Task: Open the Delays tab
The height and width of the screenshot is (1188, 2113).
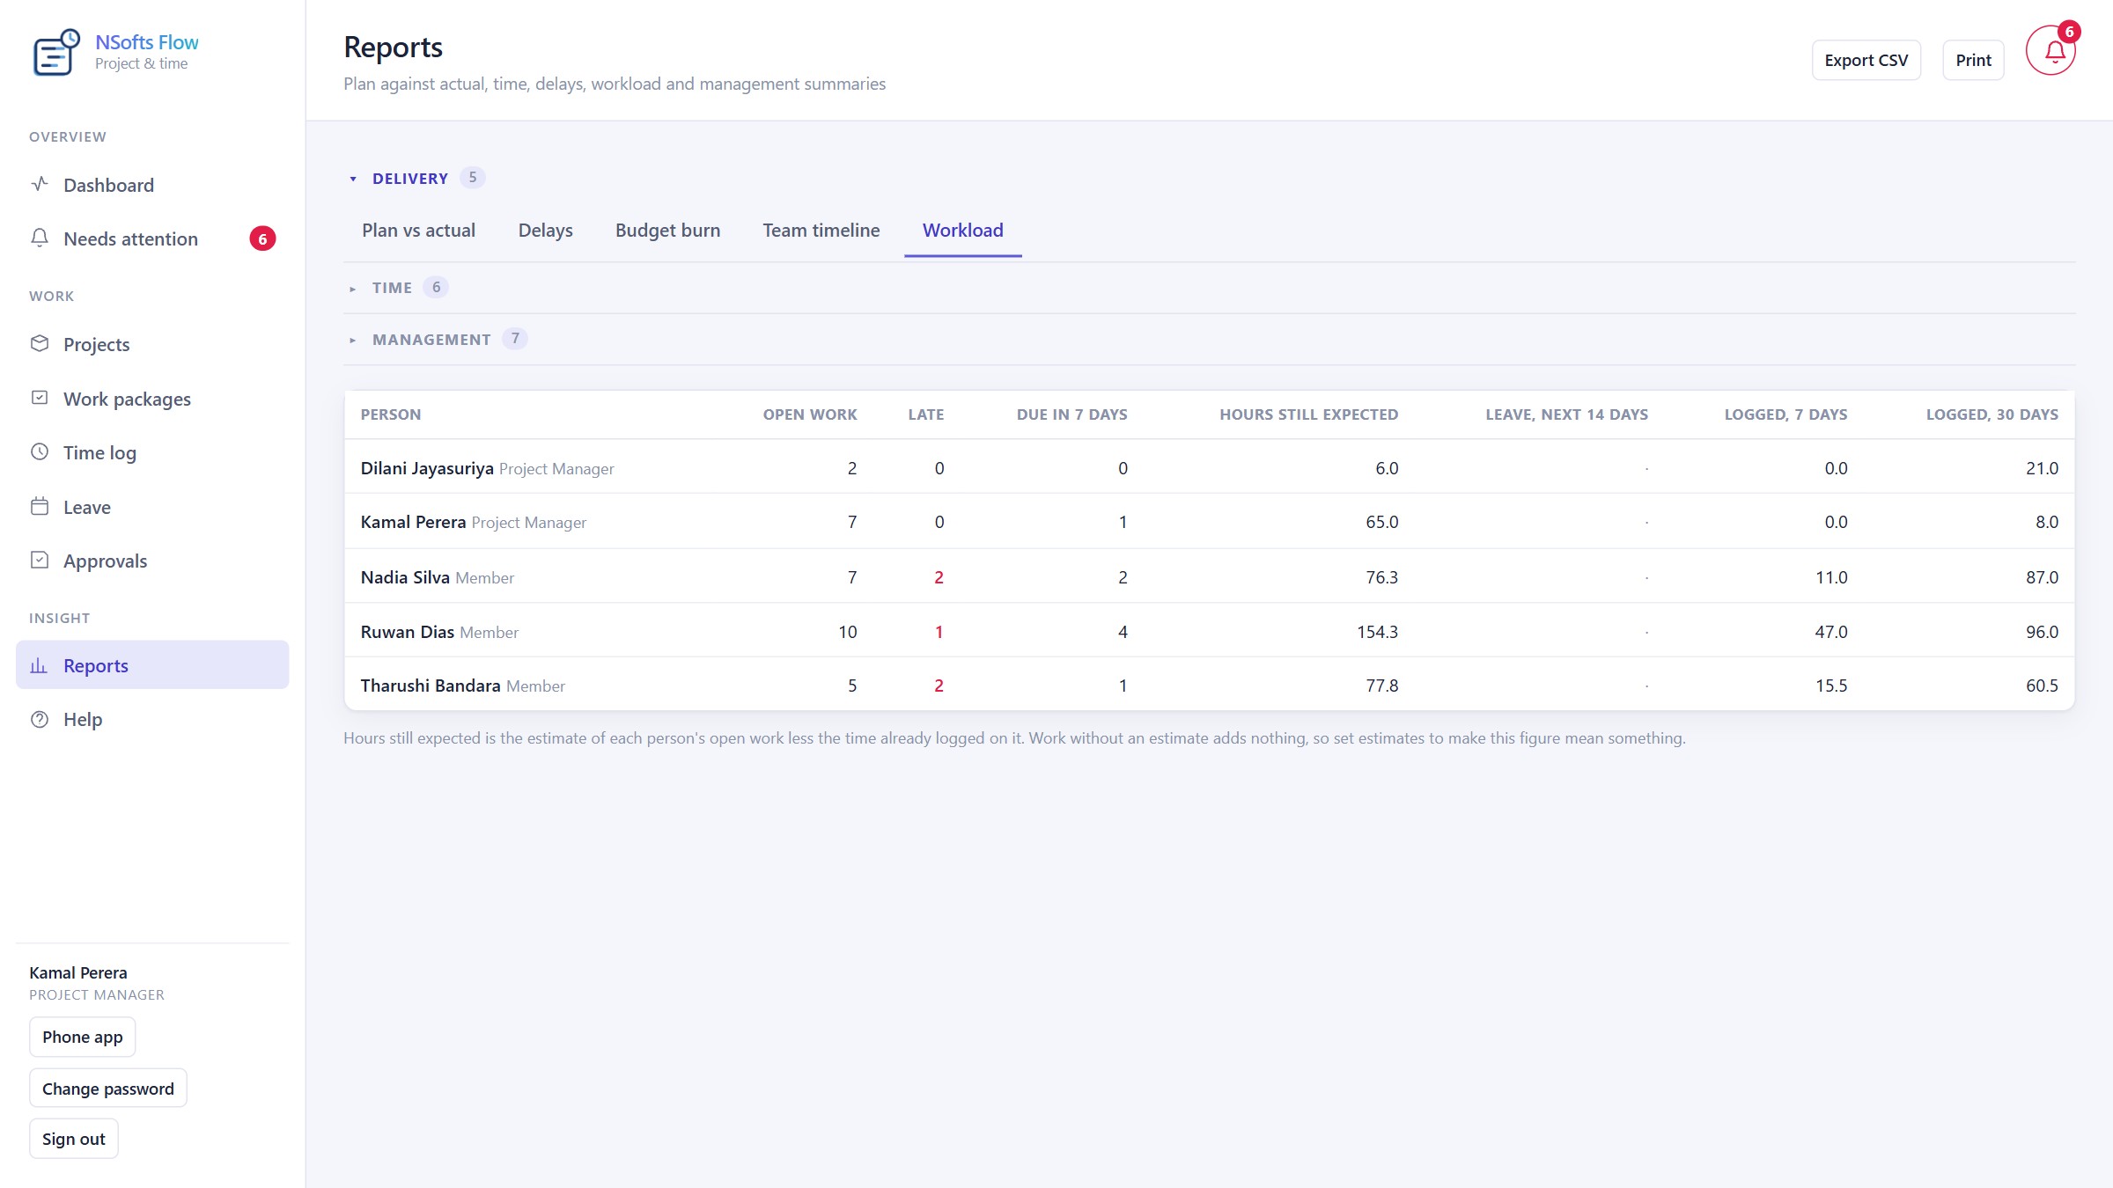Action: [x=545, y=231]
